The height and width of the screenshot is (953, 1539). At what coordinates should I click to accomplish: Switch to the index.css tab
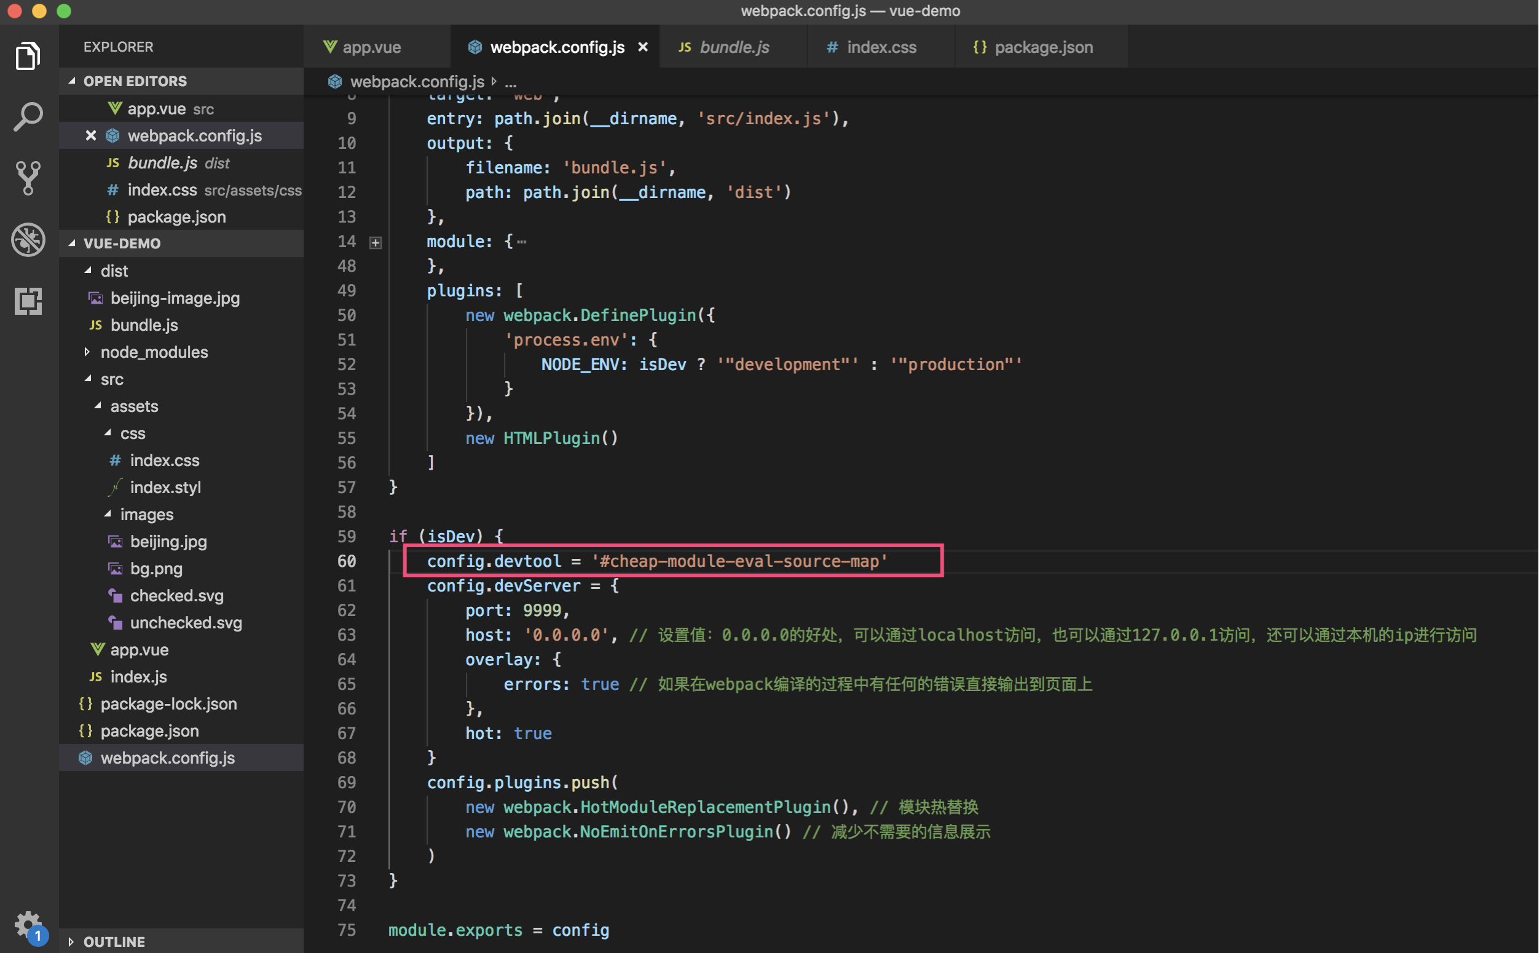pyautogui.click(x=881, y=46)
